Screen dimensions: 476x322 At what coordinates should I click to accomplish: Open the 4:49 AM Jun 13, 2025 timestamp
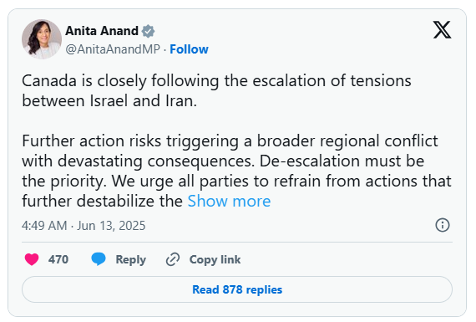point(84,226)
